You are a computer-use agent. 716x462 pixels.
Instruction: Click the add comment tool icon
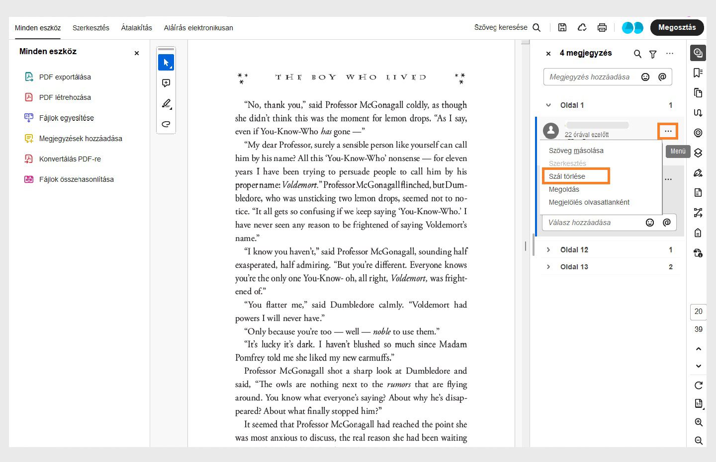166,83
